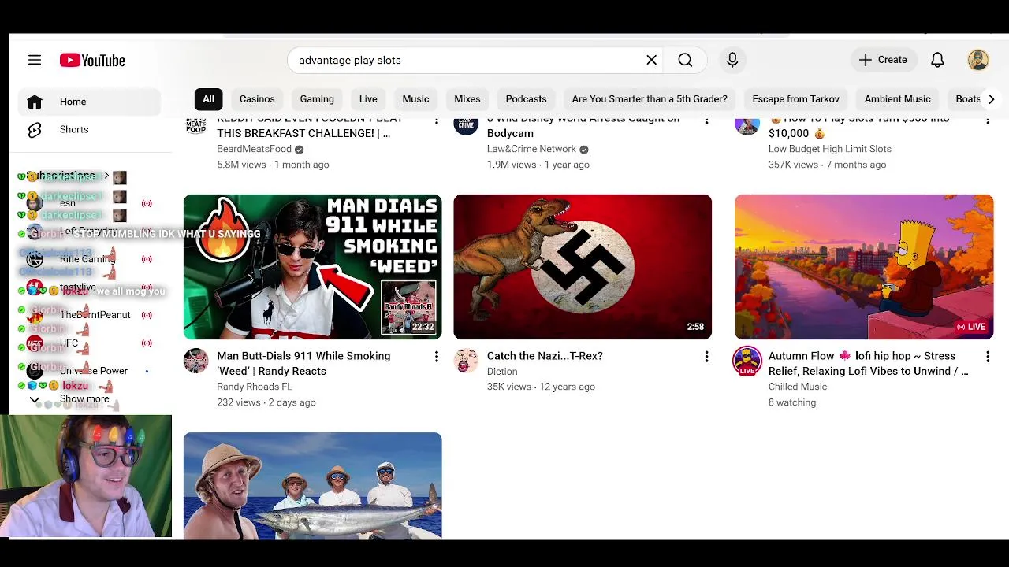Image resolution: width=1009 pixels, height=567 pixels.
Task: Open the notifications bell
Action: 937,60
